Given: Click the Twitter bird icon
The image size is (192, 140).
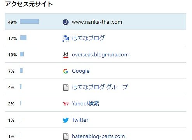Looking at the screenshot, I should (66, 120).
